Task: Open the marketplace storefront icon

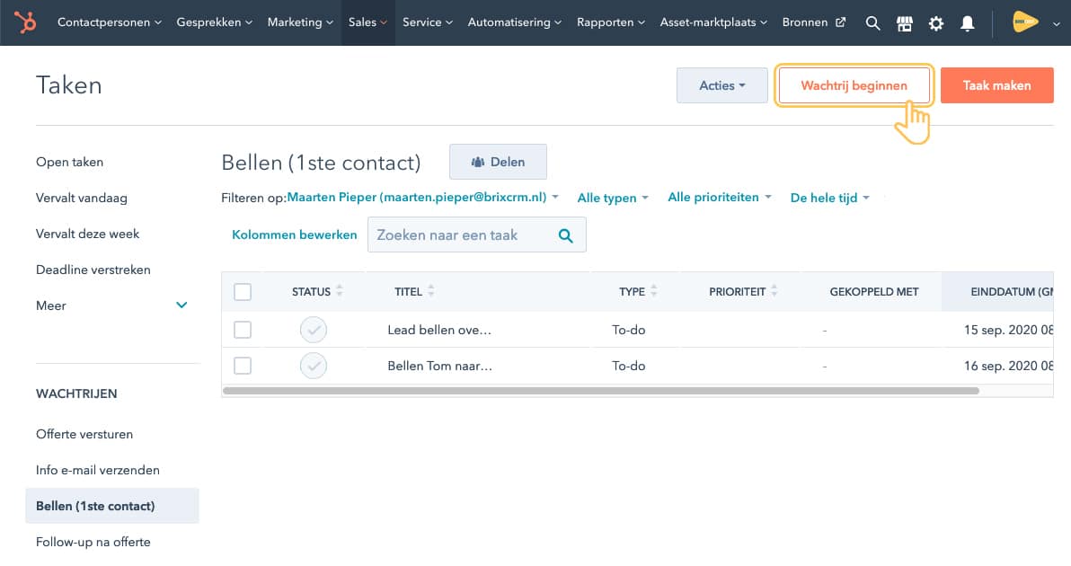Action: 905,24
